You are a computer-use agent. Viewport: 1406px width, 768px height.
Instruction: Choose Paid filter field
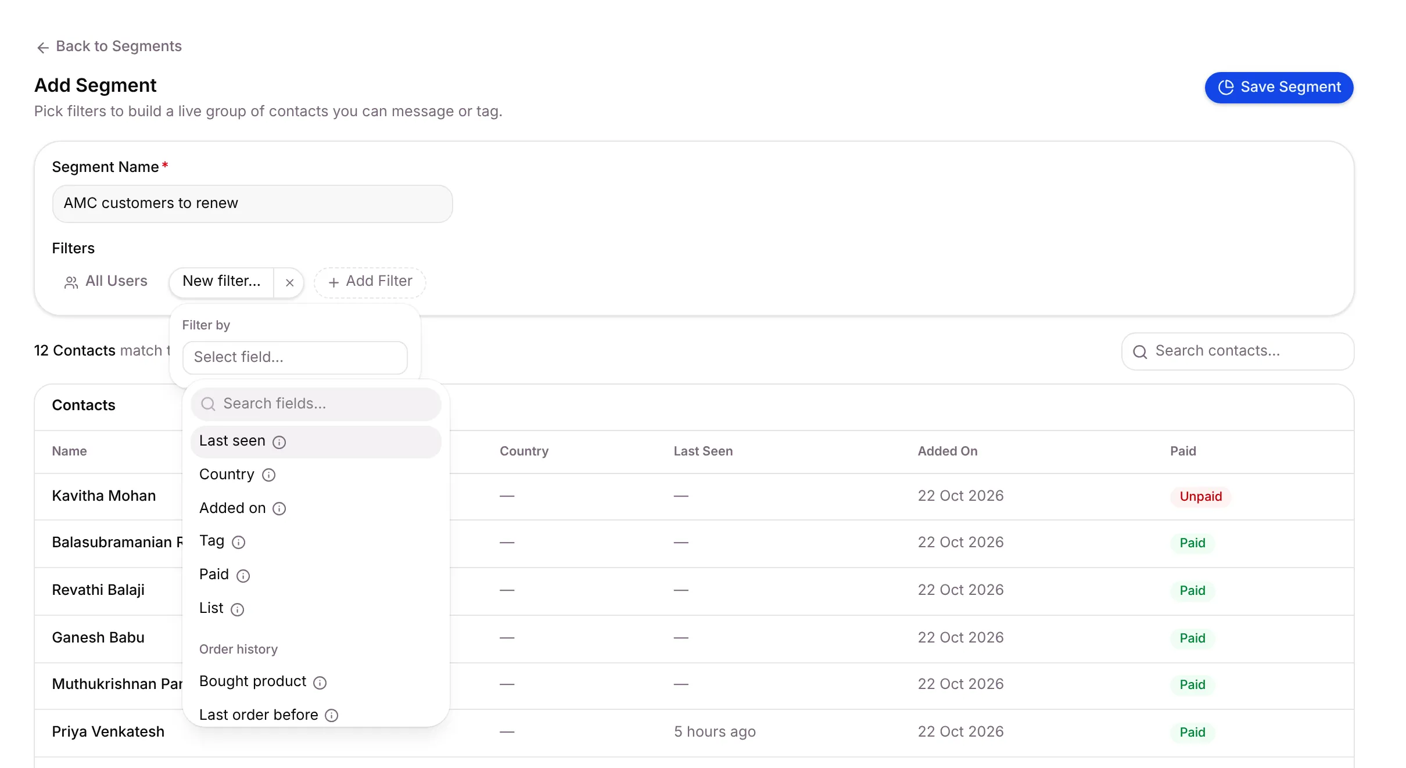316,575
